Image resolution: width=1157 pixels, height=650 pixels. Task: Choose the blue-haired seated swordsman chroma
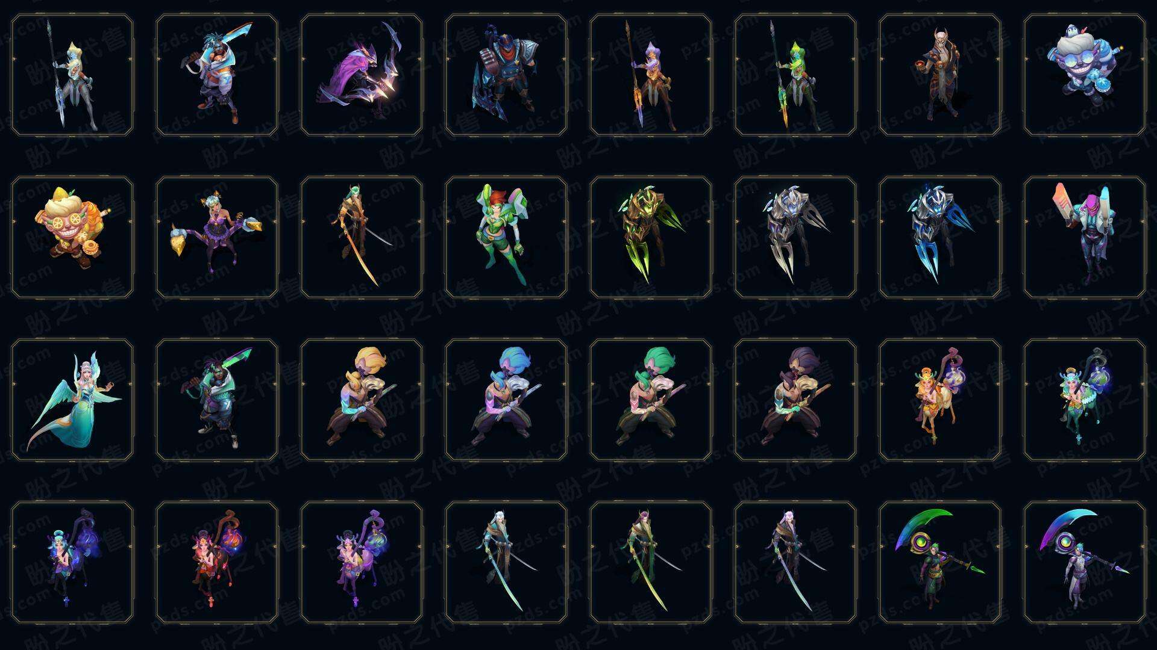click(506, 400)
